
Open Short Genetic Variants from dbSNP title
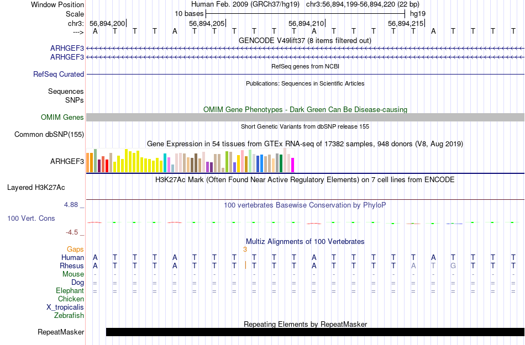point(305,126)
